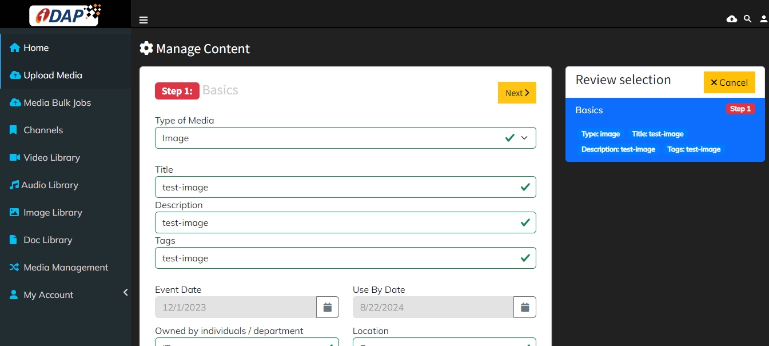The width and height of the screenshot is (769, 346).
Task: Click the Manage Content gear icon
Action: 146,48
